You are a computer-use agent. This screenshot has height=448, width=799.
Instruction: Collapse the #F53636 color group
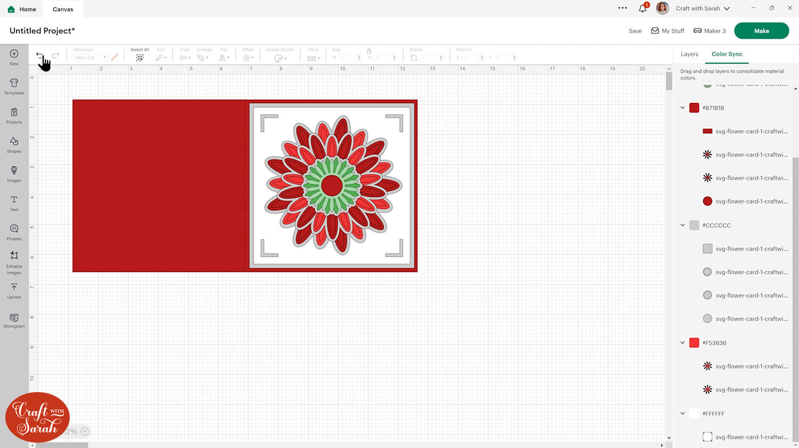(682, 343)
